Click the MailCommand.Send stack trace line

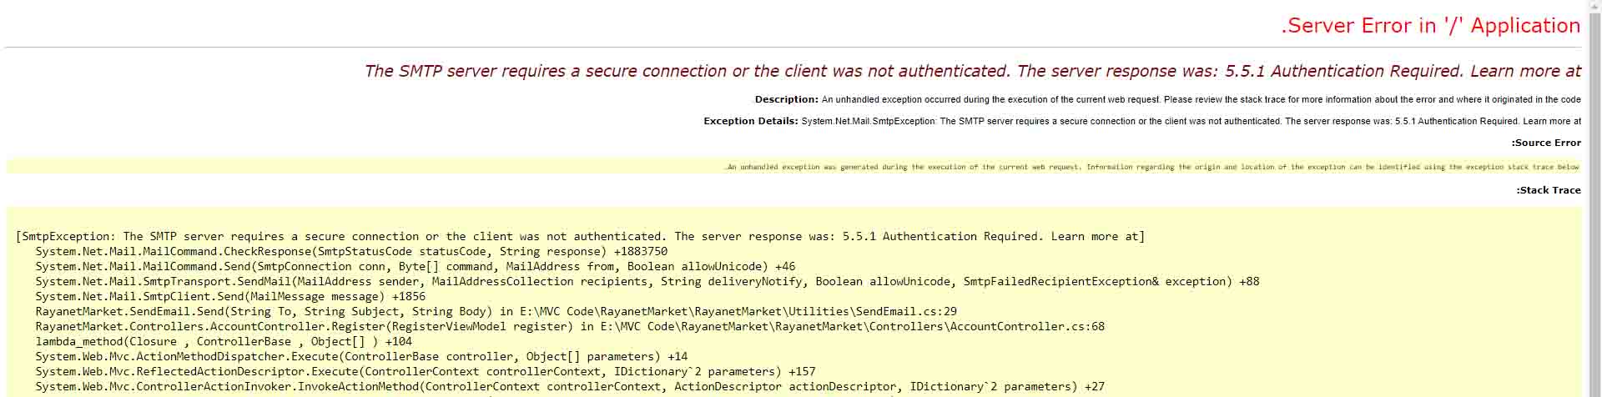[415, 267]
